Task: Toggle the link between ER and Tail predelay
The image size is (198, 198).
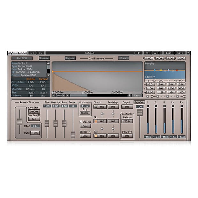Action: coord(113,129)
